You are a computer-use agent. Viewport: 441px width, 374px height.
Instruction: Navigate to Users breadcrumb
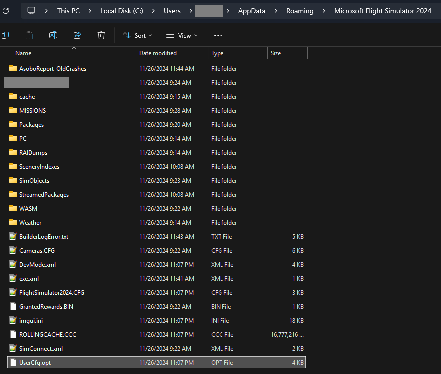coord(172,11)
